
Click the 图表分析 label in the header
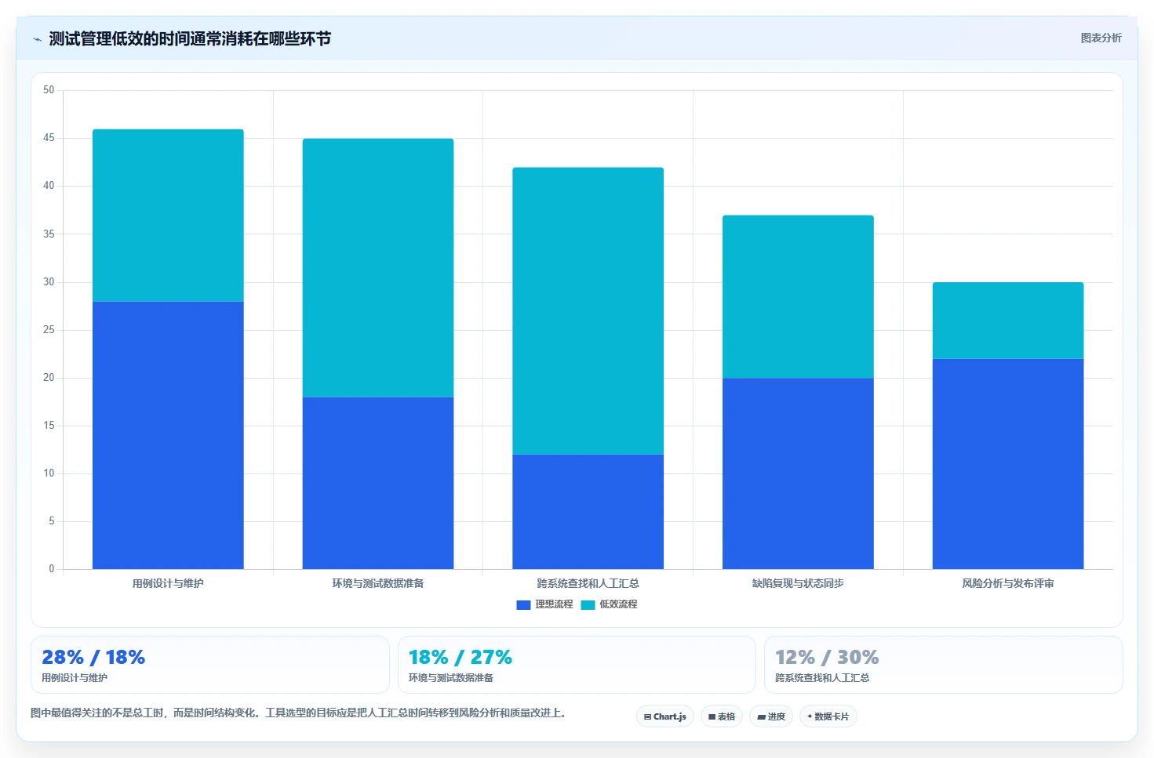1101,38
